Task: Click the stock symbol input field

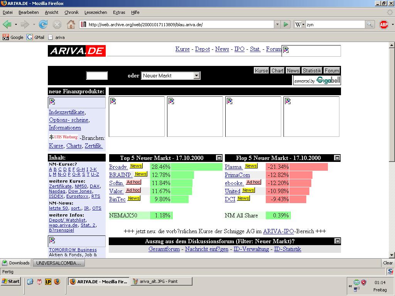Action: click(97, 76)
